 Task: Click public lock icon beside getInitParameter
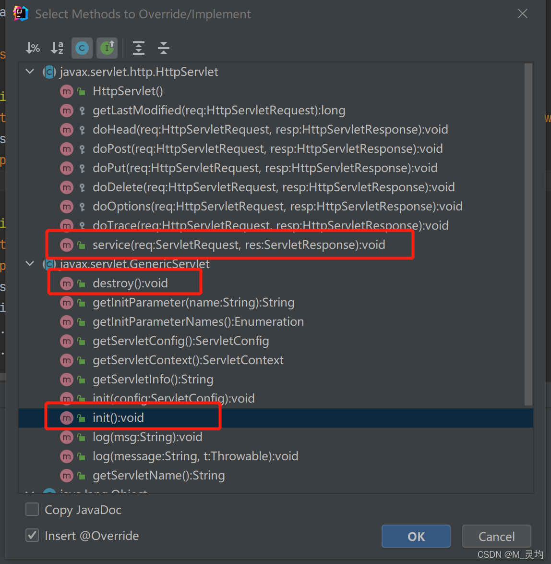[82, 303]
